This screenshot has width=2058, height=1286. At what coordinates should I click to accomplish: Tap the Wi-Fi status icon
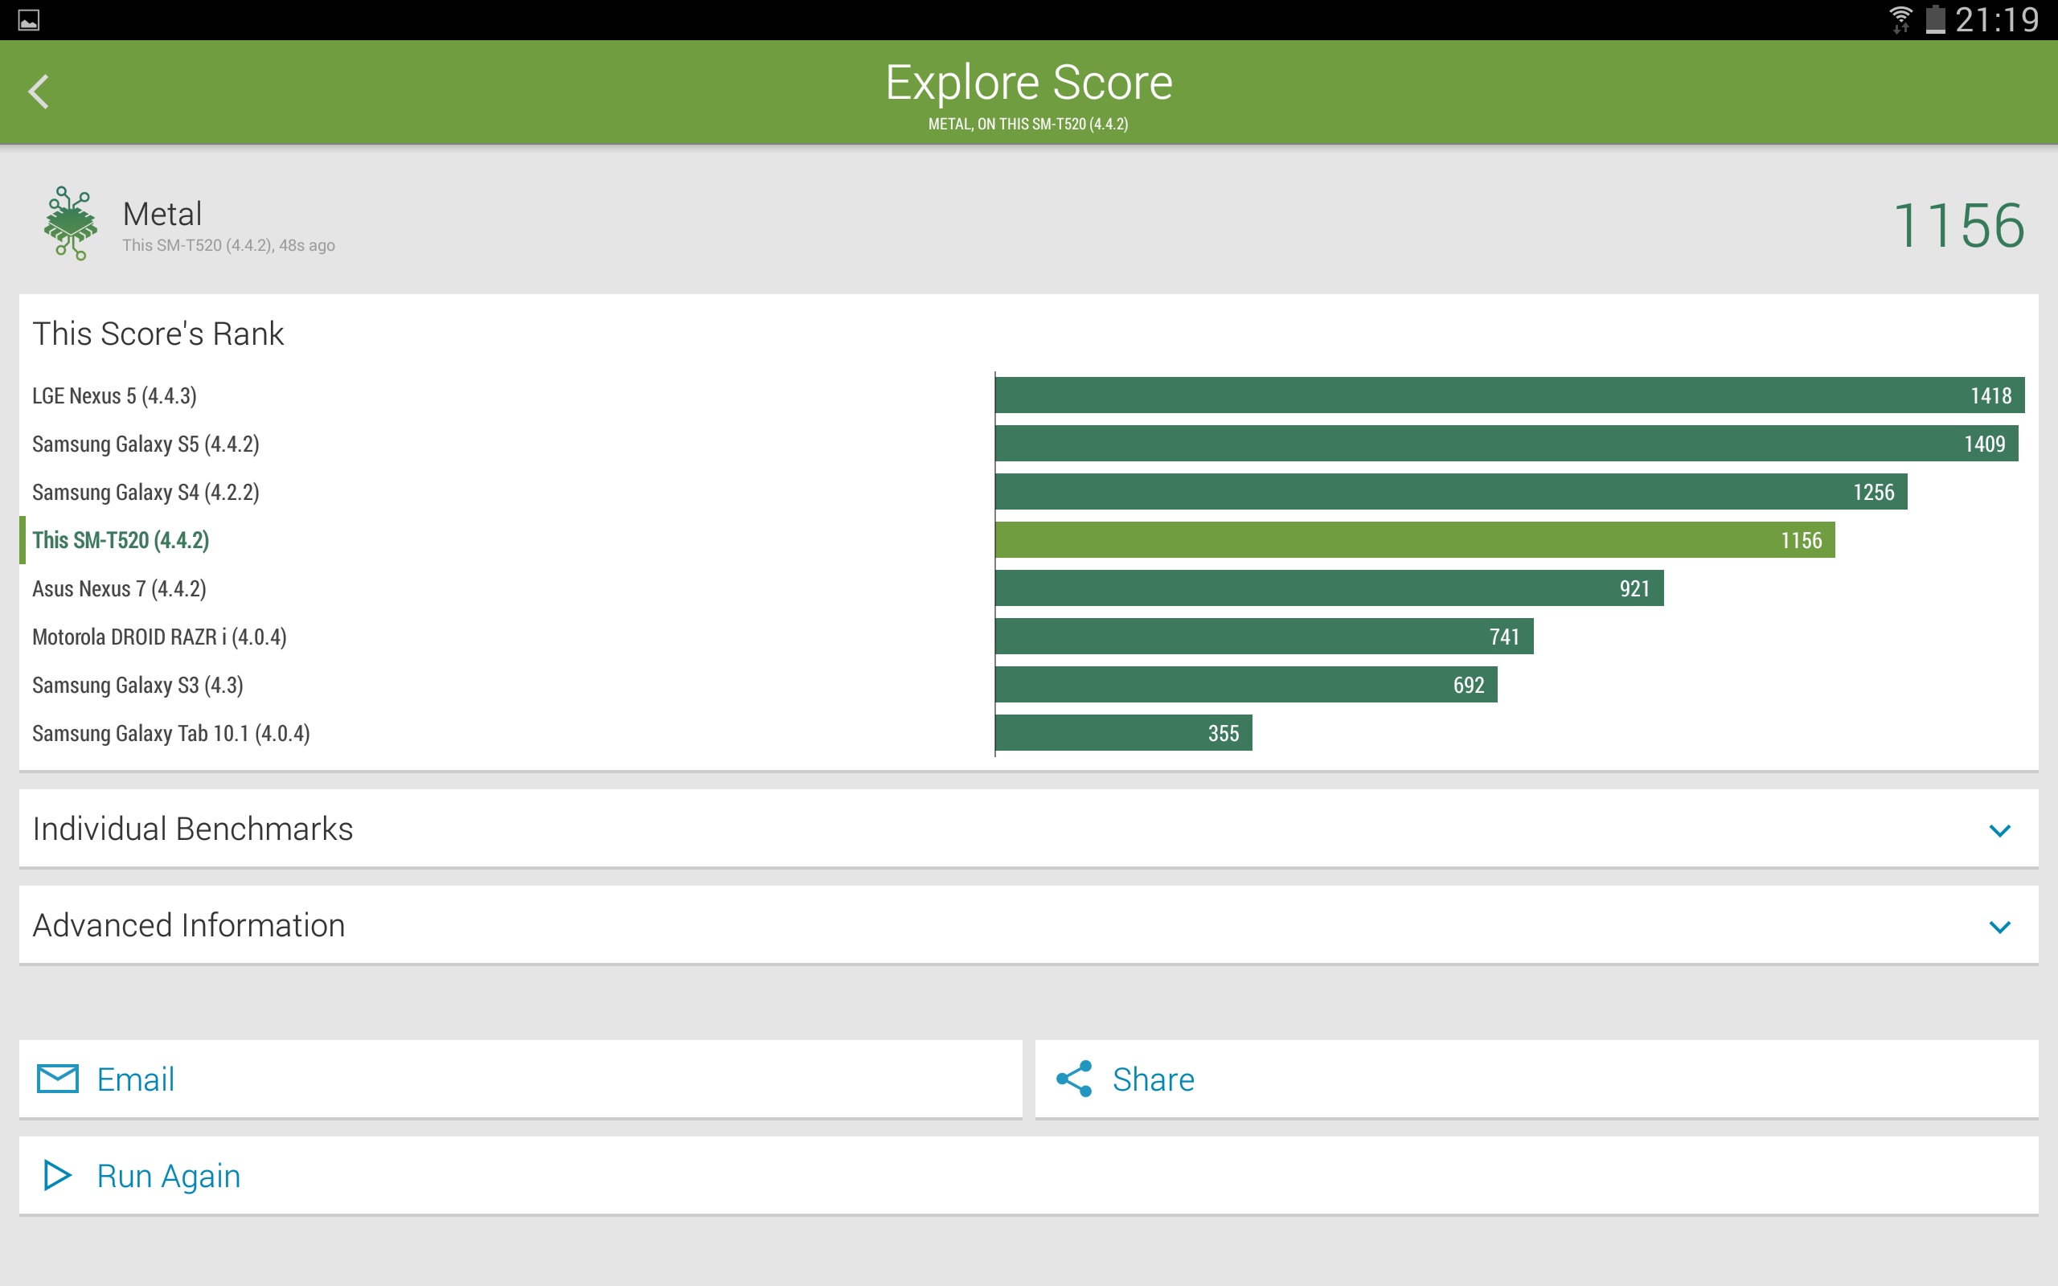coord(1900,18)
